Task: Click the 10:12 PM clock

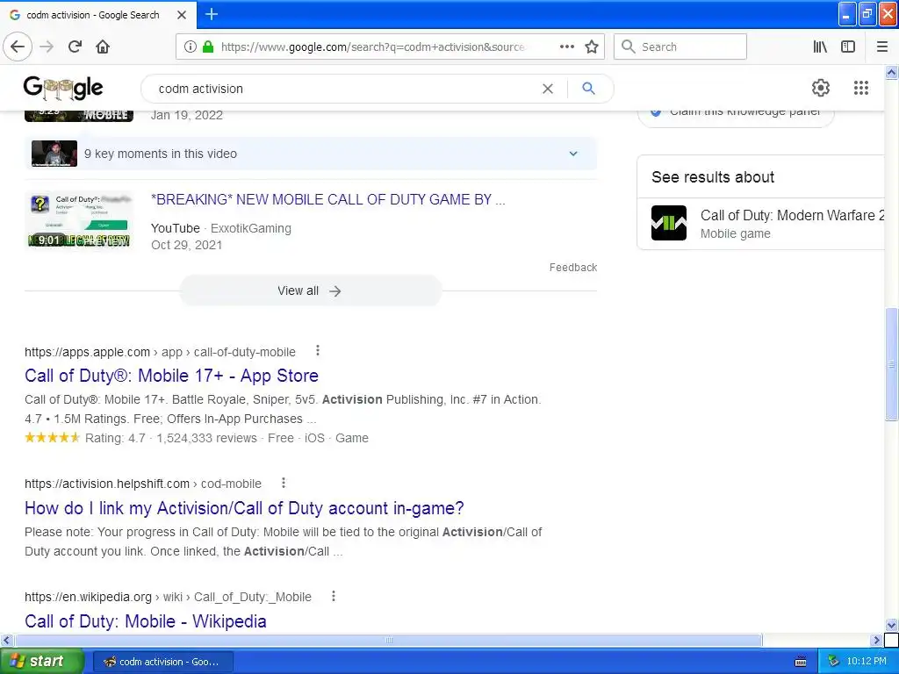Action: (x=867, y=662)
